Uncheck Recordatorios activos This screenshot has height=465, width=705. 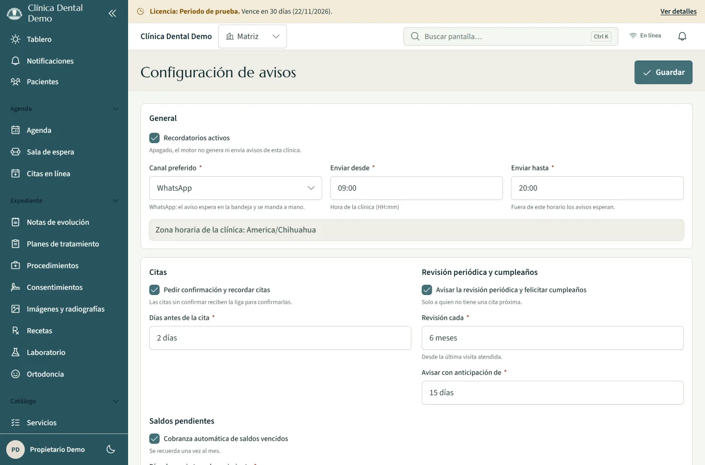(x=154, y=138)
